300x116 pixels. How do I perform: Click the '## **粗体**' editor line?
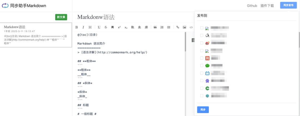(86, 61)
